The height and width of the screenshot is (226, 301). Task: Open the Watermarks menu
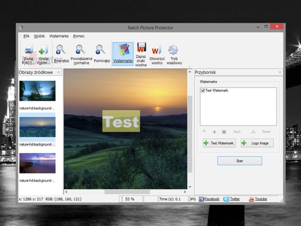(59, 36)
